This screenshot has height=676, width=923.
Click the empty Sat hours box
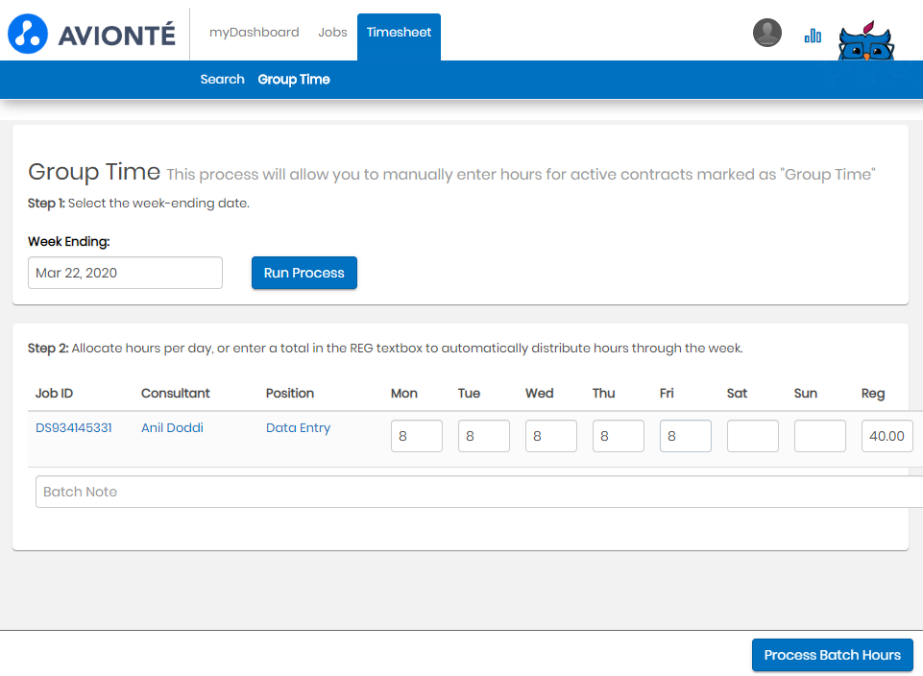click(x=753, y=436)
